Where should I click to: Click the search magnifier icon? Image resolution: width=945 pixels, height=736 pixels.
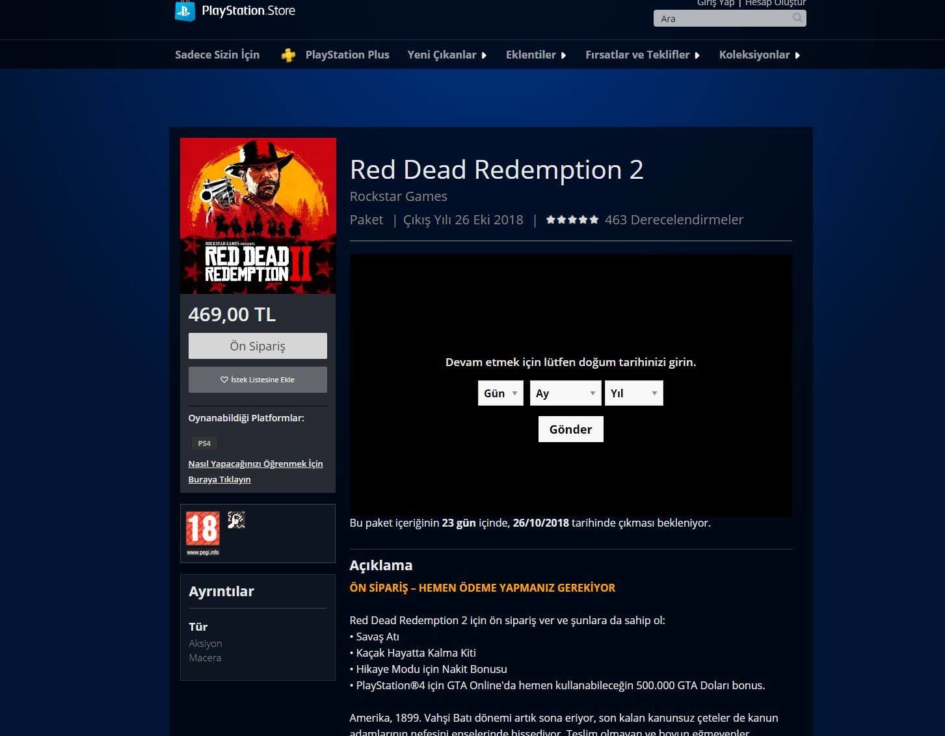click(x=797, y=18)
